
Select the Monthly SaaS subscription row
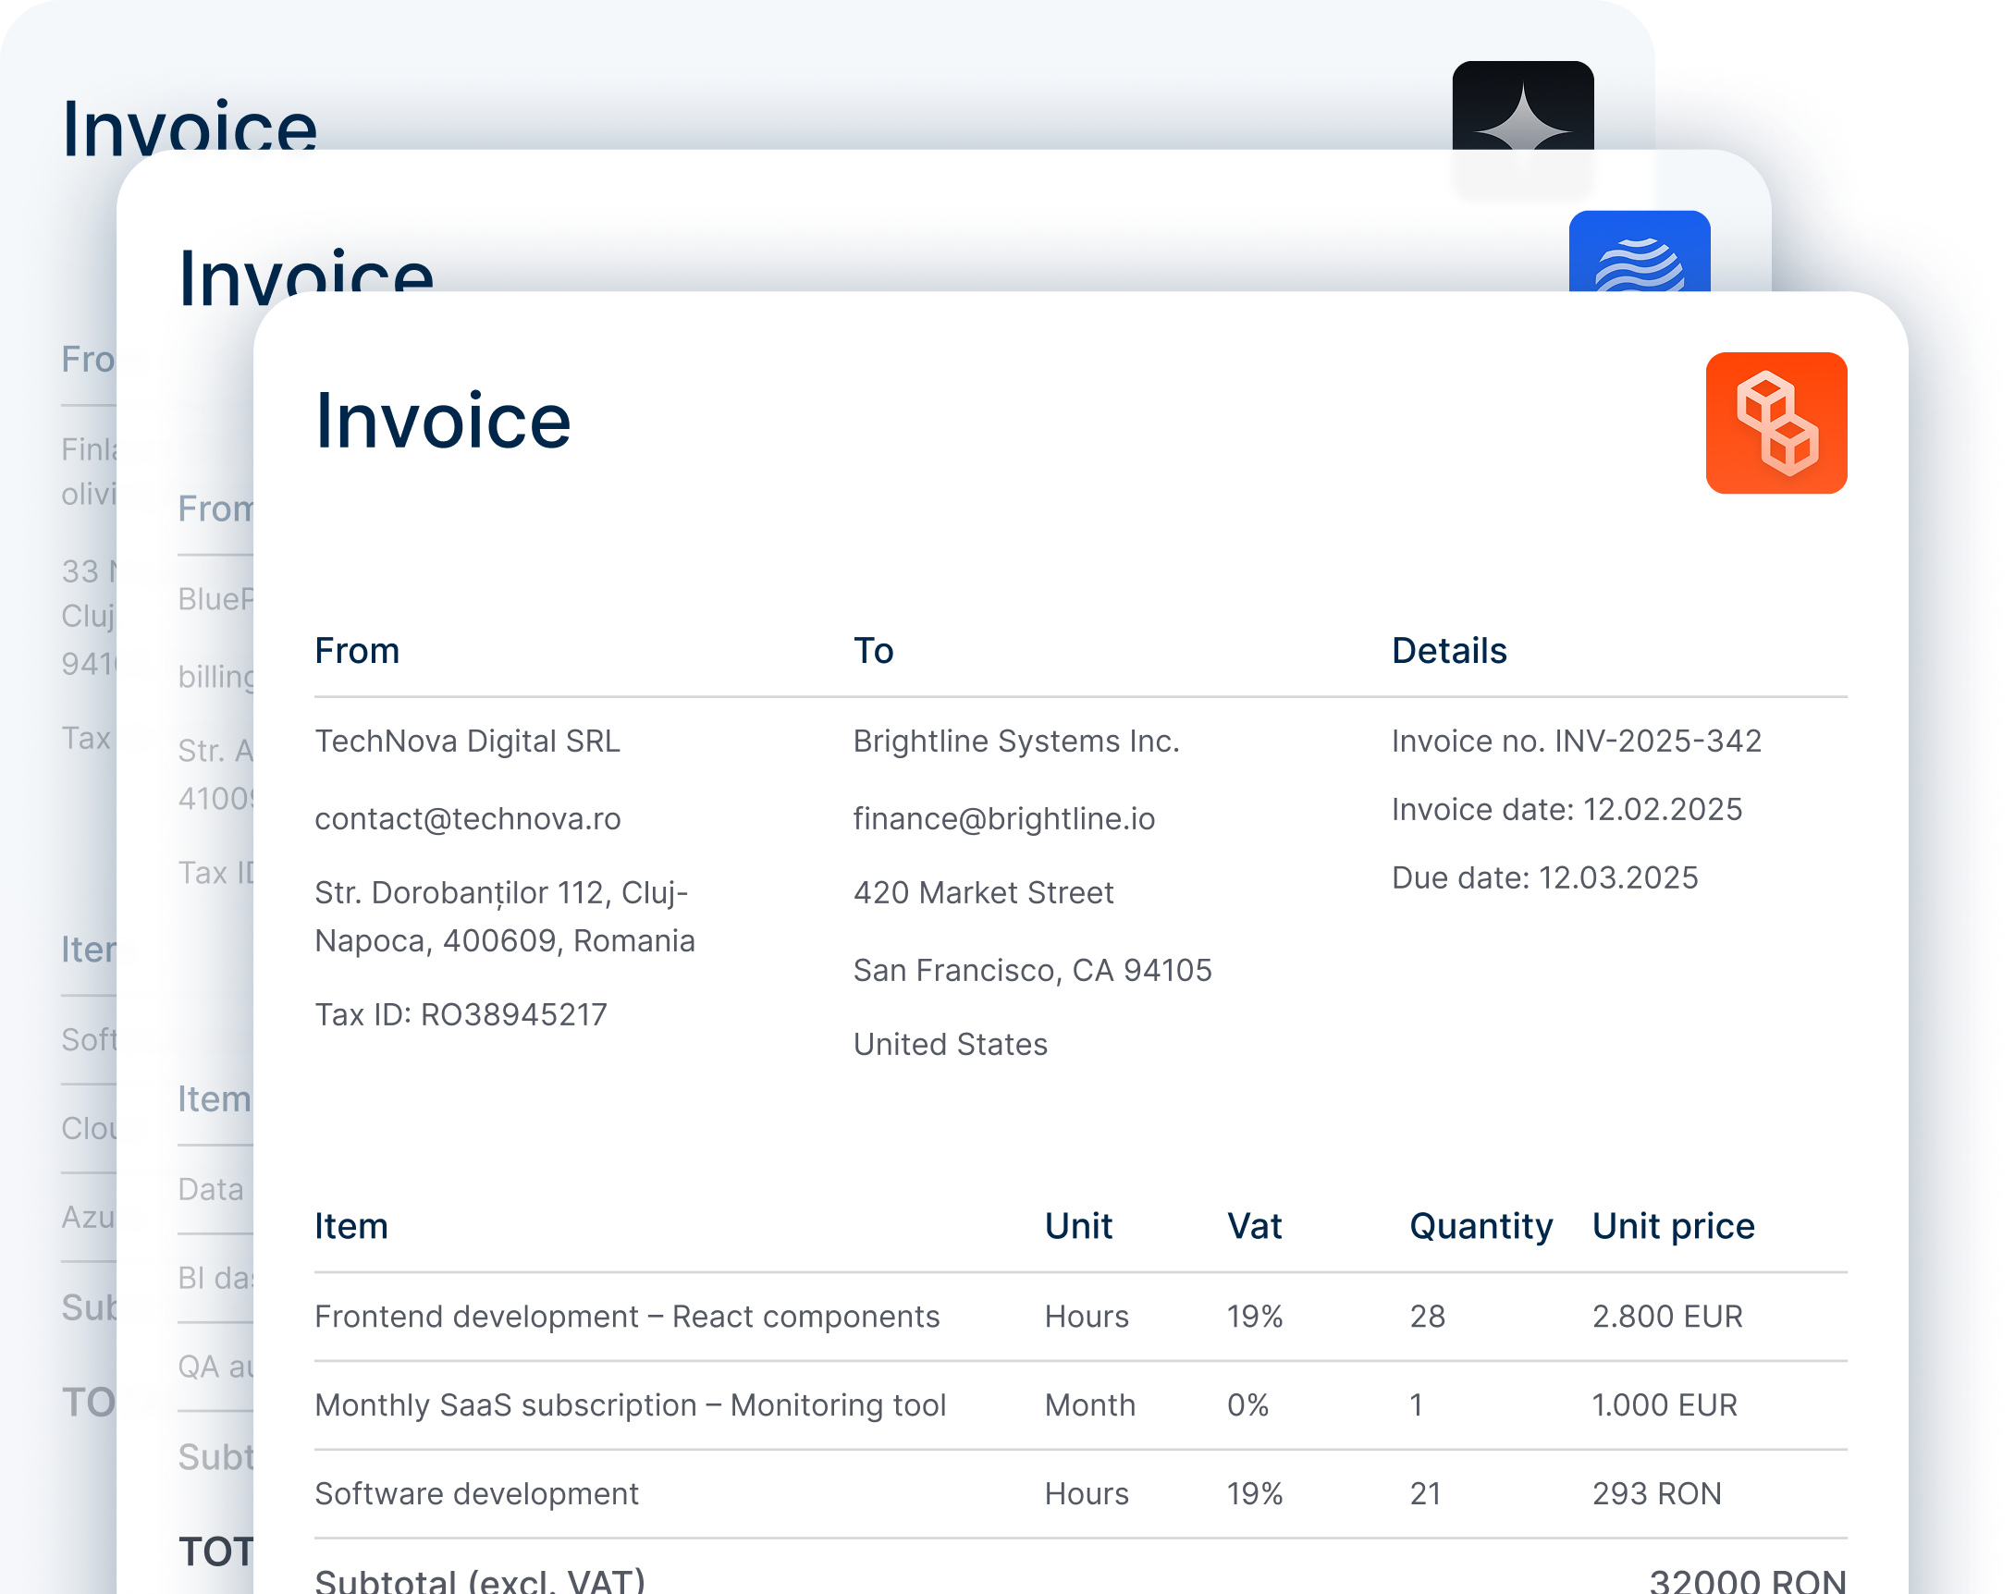click(x=630, y=1404)
